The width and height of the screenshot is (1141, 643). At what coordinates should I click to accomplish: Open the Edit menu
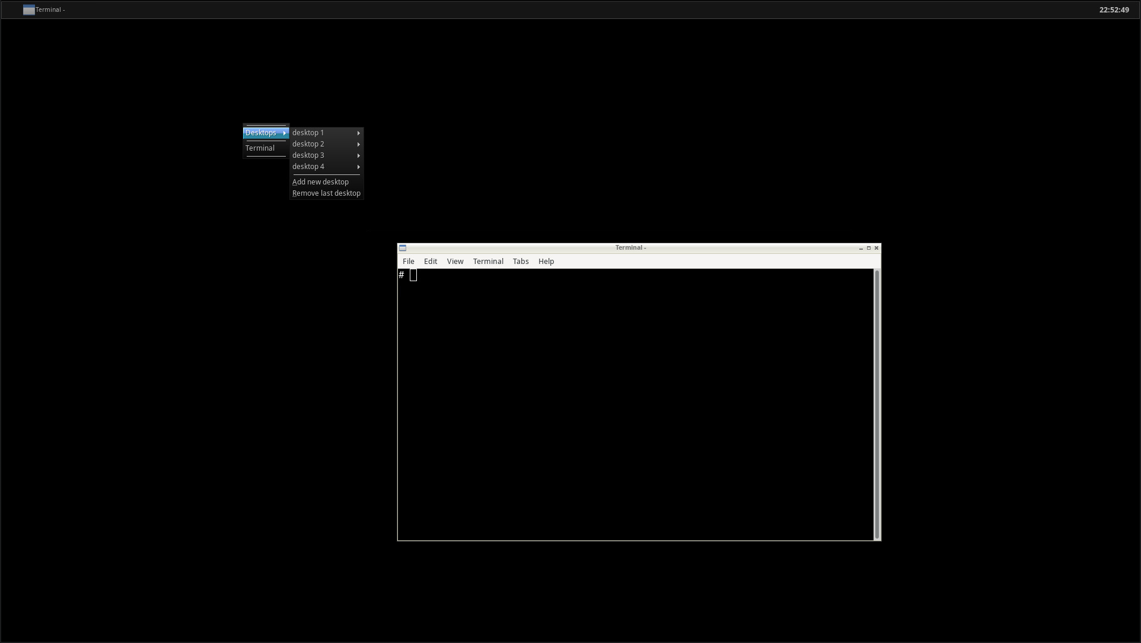(430, 261)
